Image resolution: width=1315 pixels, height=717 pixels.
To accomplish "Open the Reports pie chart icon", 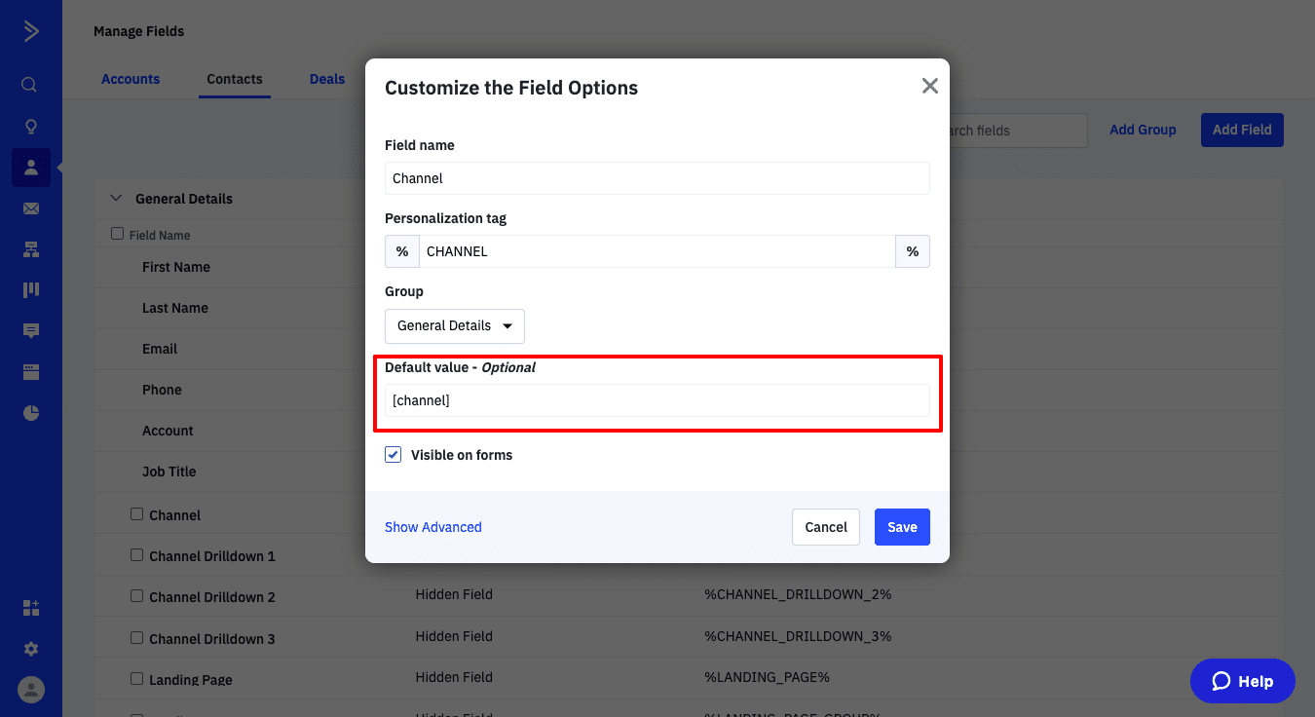I will 30,413.
